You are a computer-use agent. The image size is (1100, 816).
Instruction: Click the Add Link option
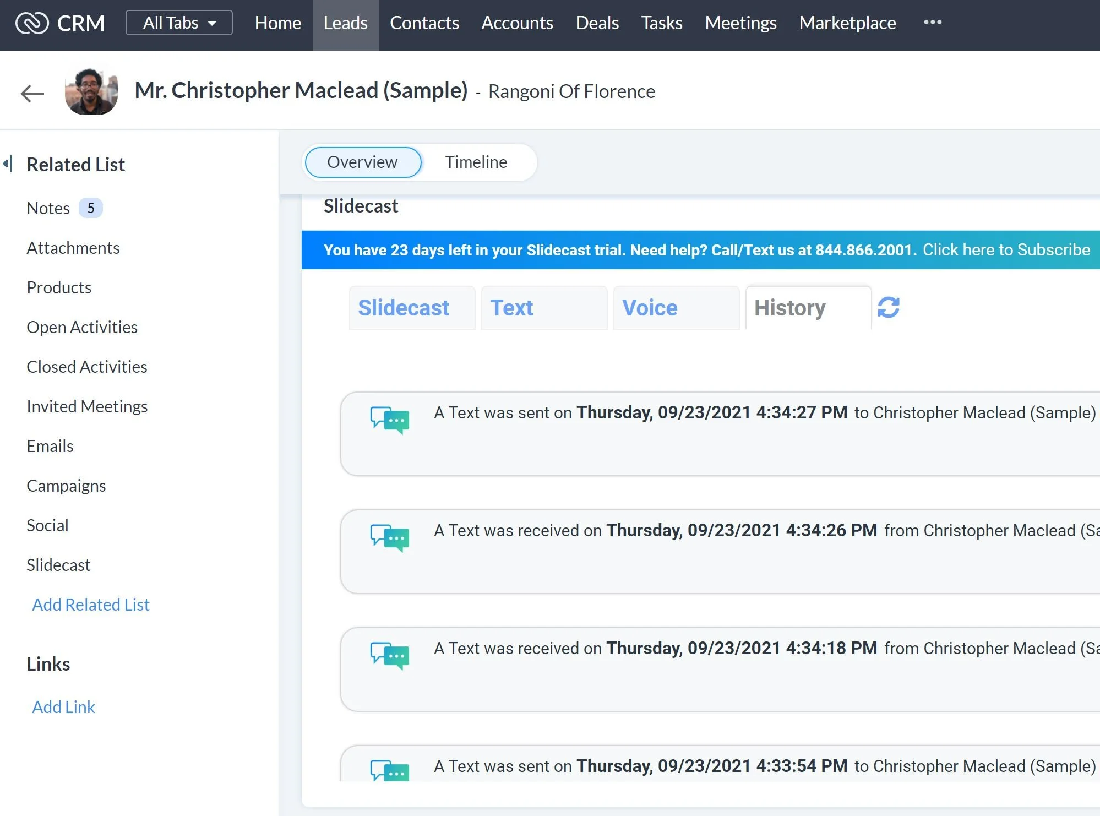coord(63,707)
